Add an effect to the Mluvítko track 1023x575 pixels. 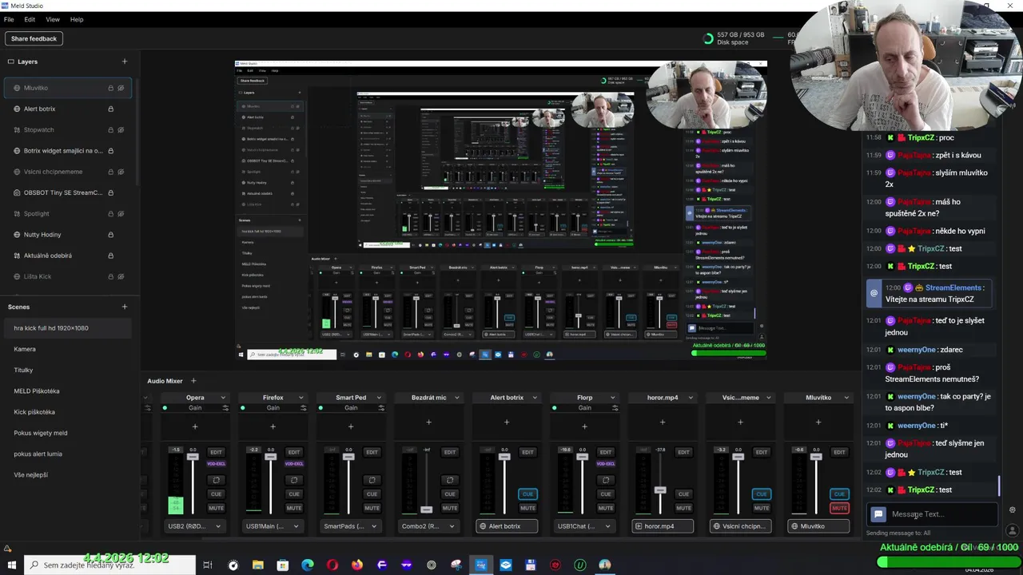818,422
